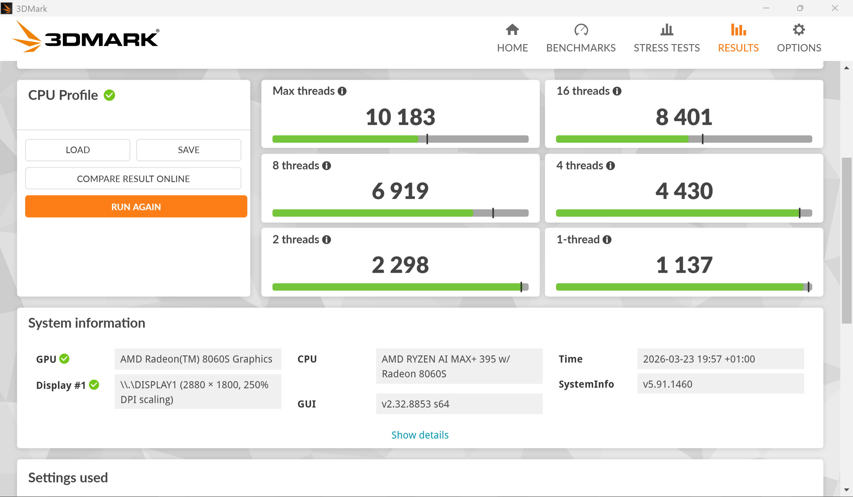This screenshot has width=853, height=497.
Task: Click the 3DMark logo in the header
Action: click(85, 36)
